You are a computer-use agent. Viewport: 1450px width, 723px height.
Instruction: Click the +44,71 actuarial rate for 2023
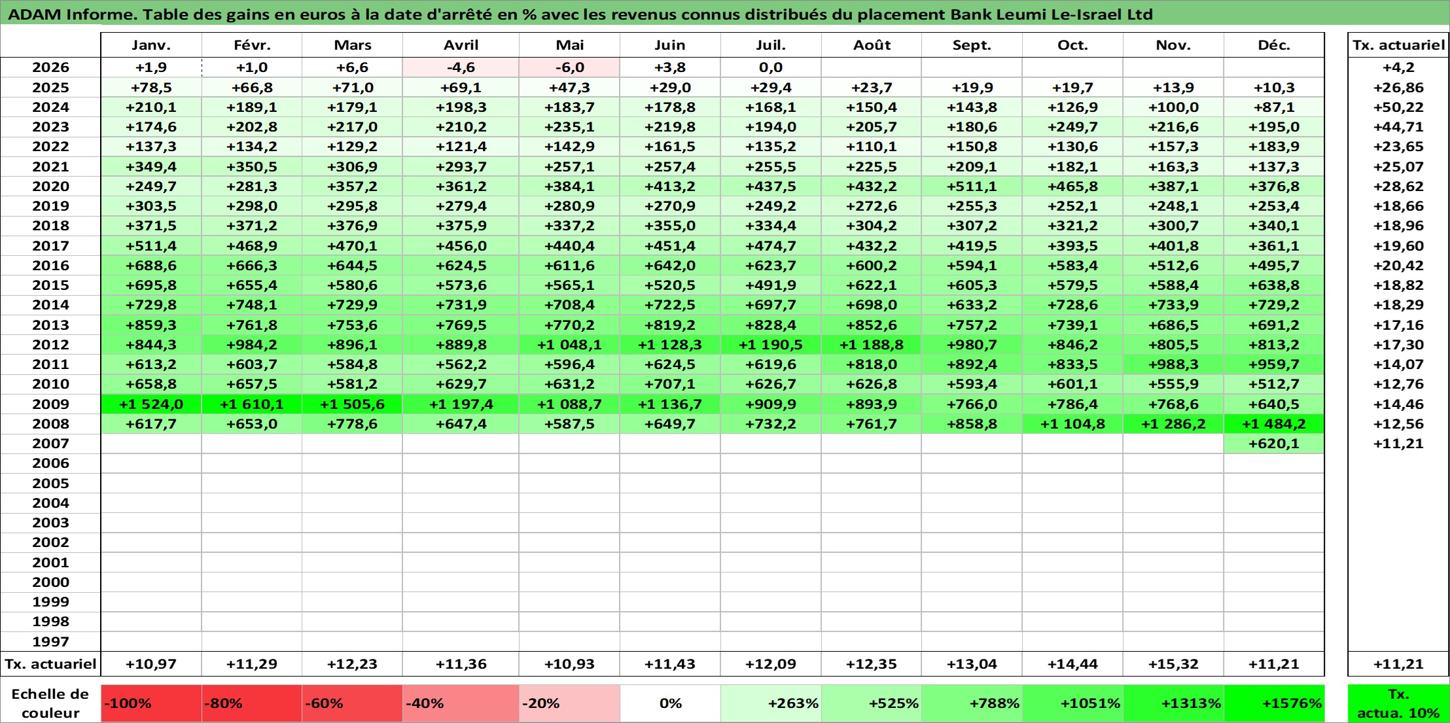click(1398, 127)
